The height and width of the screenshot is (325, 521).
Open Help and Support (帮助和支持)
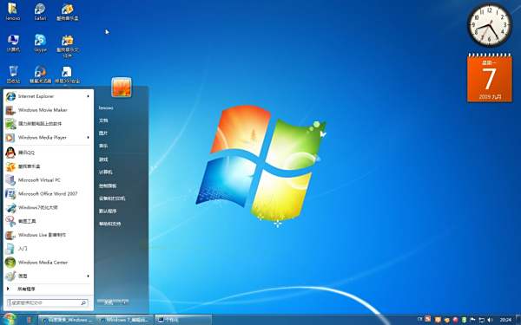110,224
